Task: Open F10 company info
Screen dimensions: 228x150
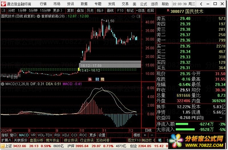Action: click(x=120, y=11)
